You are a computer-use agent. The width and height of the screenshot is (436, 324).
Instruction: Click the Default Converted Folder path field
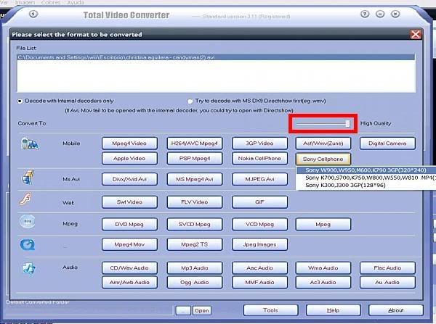coord(89,310)
